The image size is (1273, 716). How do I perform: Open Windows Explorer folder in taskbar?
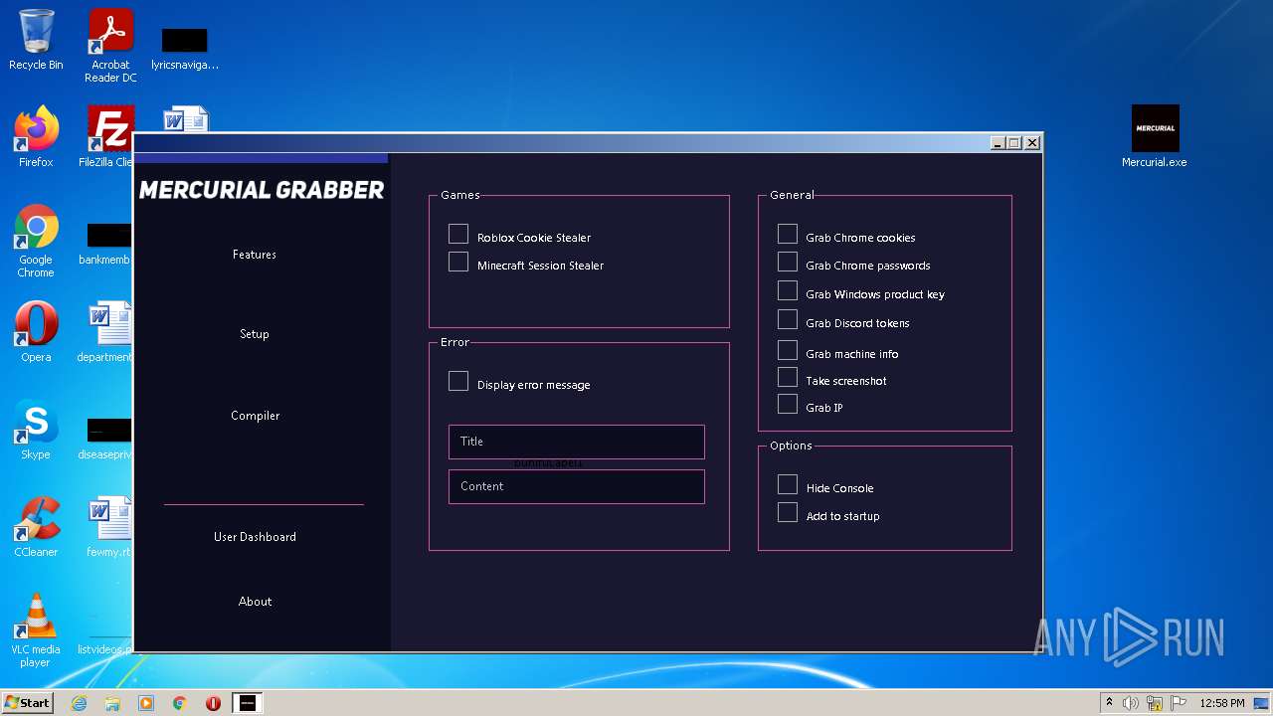[112, 703]
